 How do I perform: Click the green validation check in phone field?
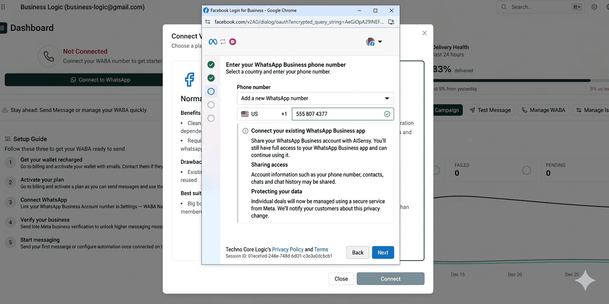click(387, 114)
